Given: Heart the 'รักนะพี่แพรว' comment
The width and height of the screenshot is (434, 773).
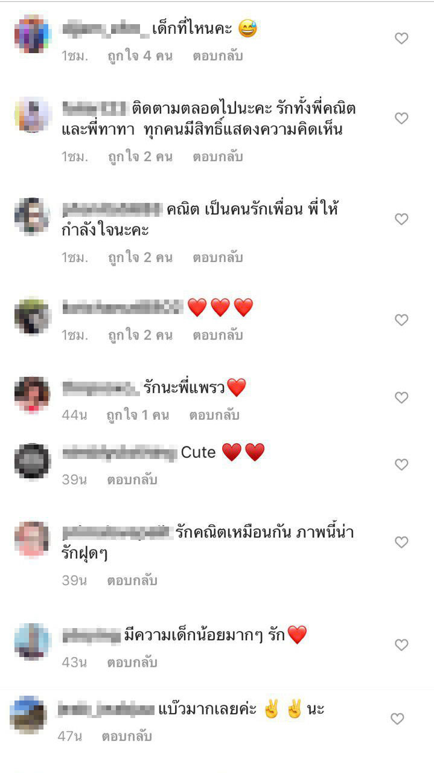Looking at the screenshot, I should 401,398.
